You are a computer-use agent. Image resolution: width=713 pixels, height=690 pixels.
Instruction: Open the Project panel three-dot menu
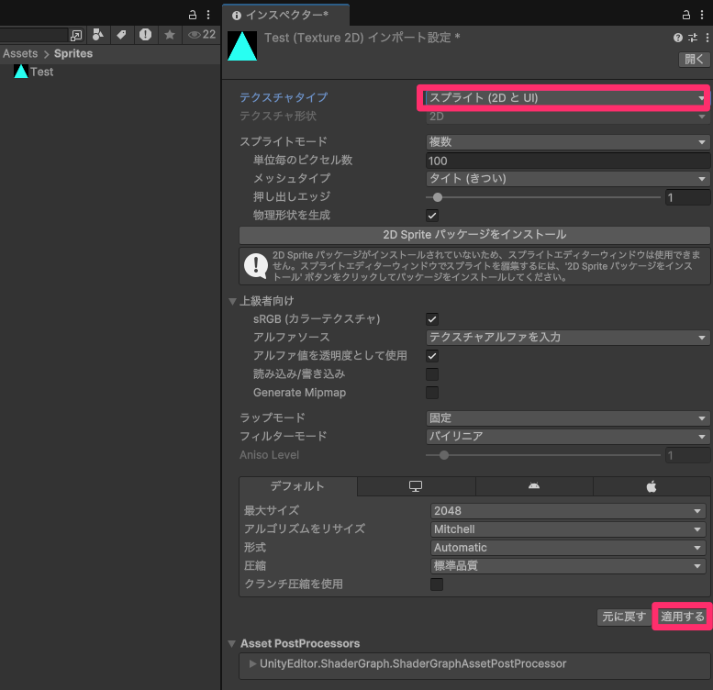pos(208,15)
